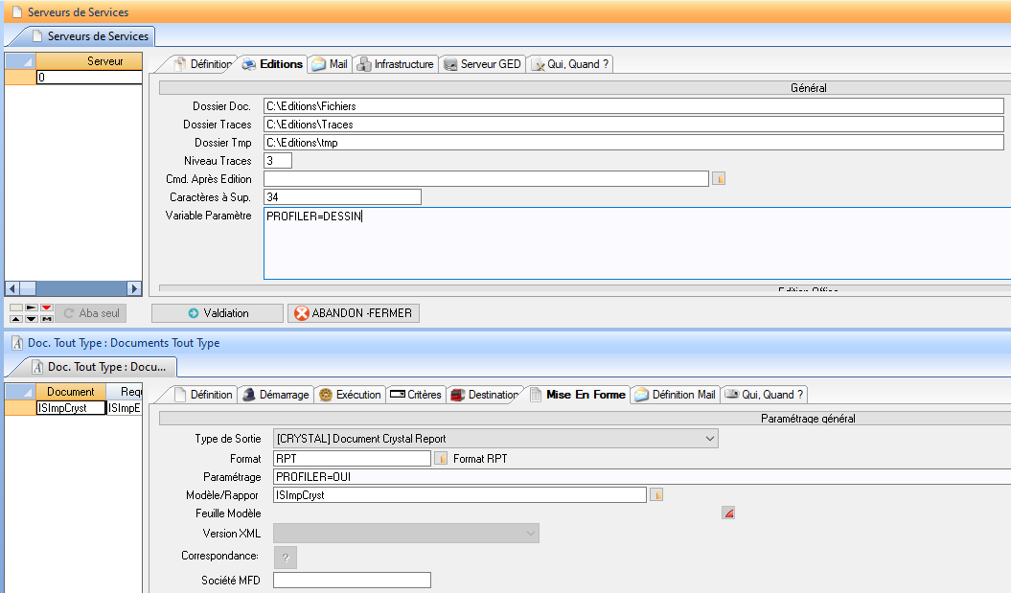Switch to the Mail tab
Image resolution: width=1011 pixels, height=593 pixels.
[x=329, y=64]
